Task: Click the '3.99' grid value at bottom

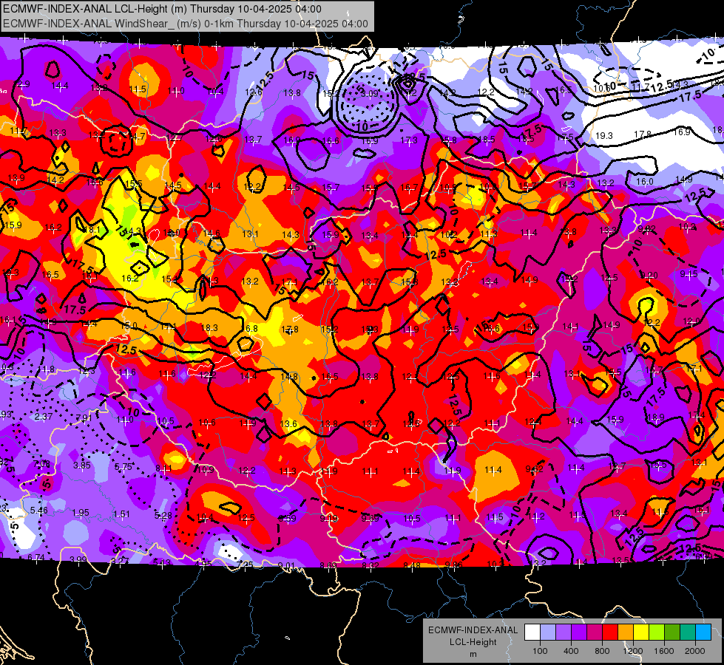Action: point(78,560)
